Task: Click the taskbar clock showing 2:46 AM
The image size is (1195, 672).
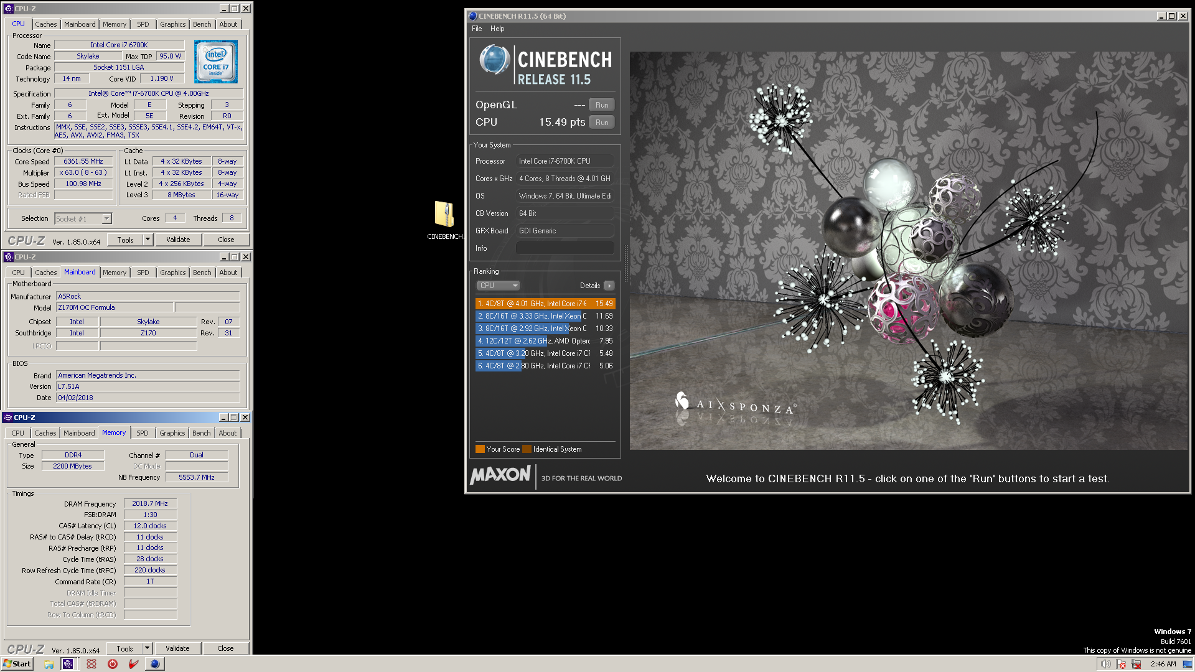Action: (x=1163, y=664)
